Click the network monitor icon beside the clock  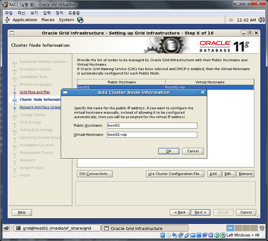[x=231, y=20]
